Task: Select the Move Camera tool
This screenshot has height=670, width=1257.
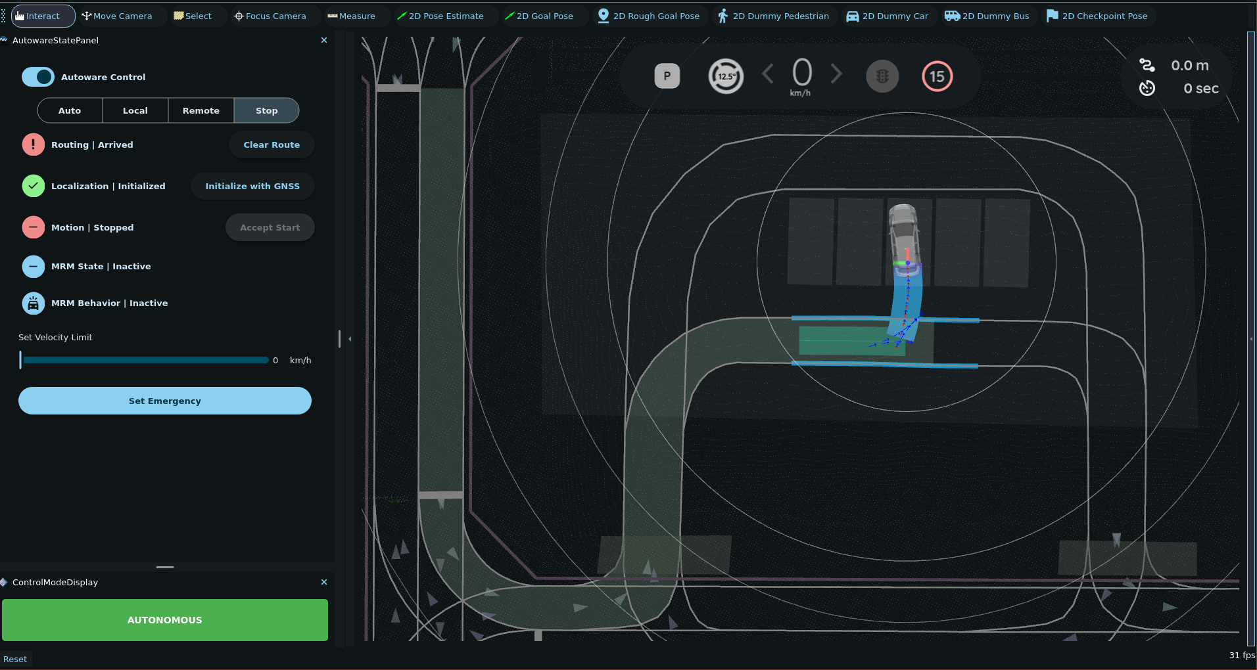Action: [116, 16]
